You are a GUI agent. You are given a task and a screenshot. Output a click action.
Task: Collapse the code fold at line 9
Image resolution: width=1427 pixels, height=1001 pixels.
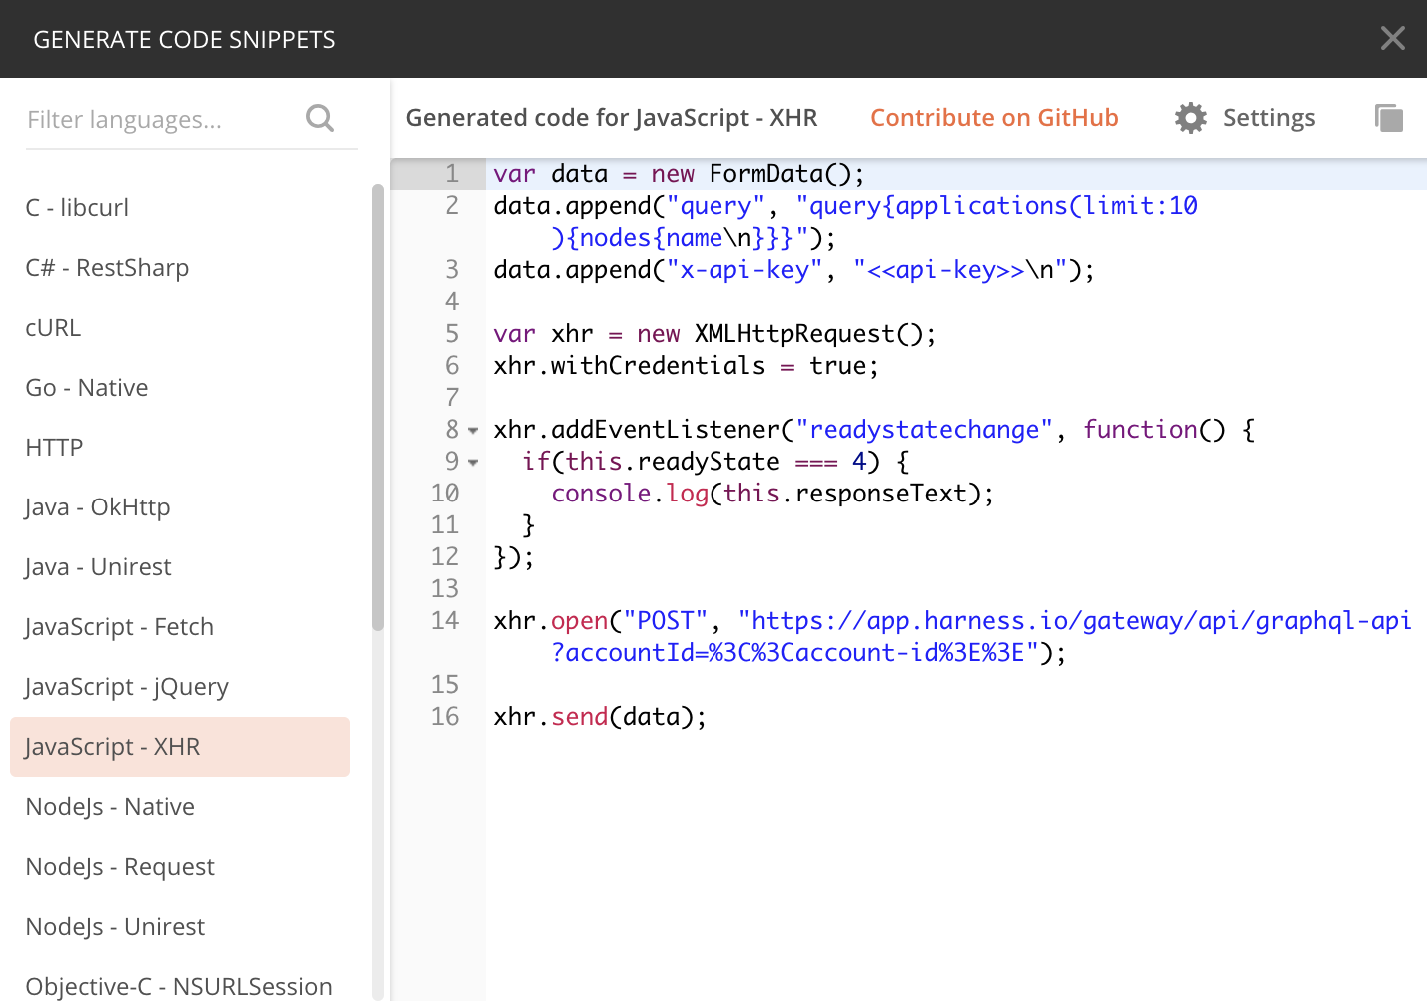coord(473,463)
